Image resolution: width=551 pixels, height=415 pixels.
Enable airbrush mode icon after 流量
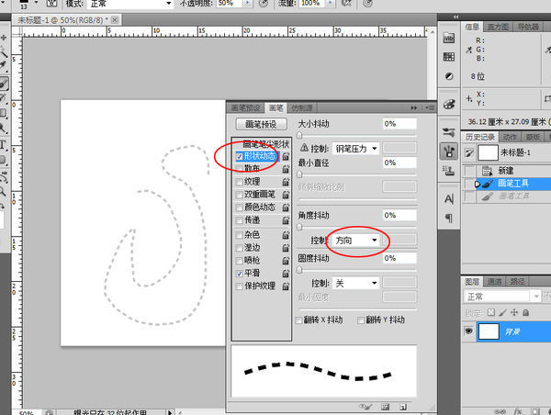(346, 3)
